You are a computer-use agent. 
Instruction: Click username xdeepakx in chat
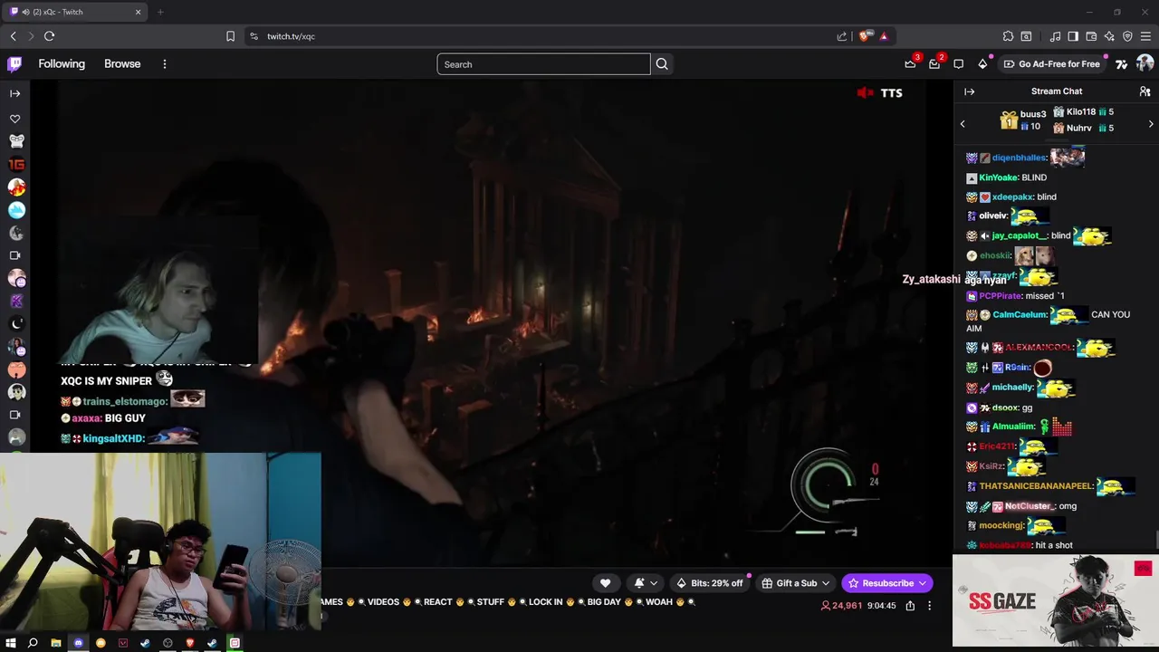(x=1012, y=197)
